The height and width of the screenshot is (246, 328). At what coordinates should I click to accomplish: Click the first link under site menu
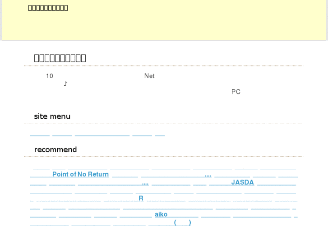[40, 134]
